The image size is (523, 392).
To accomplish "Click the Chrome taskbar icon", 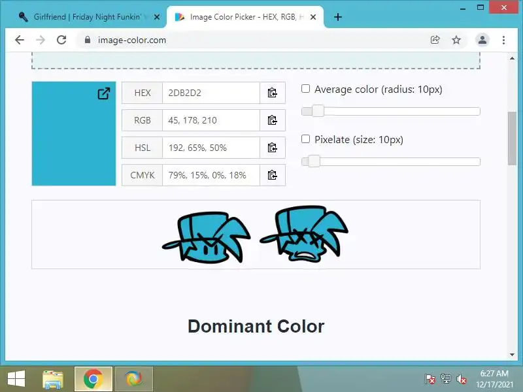I will [x=93, y=379].
